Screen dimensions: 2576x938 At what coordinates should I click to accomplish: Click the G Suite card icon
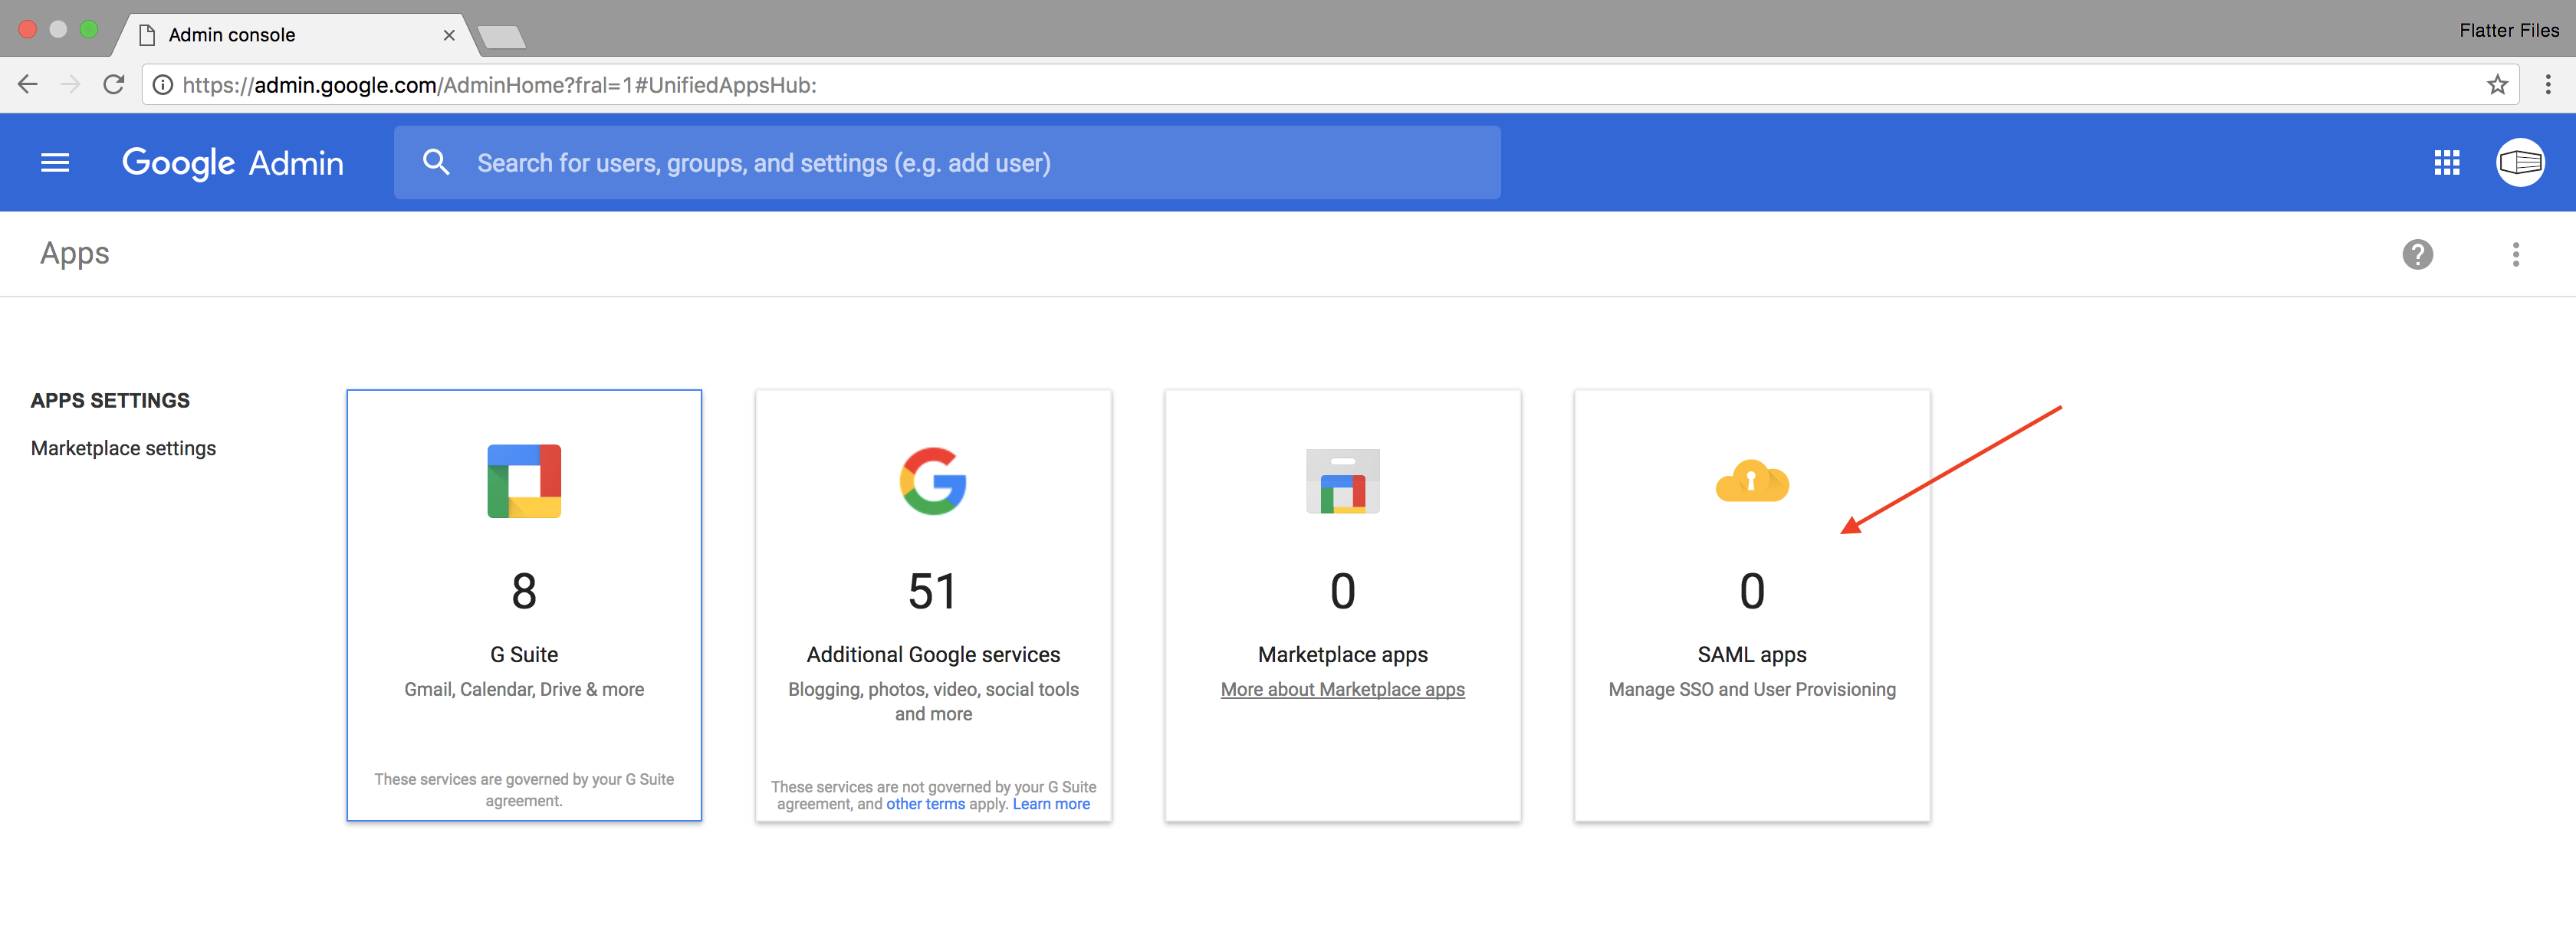[524, 481]
